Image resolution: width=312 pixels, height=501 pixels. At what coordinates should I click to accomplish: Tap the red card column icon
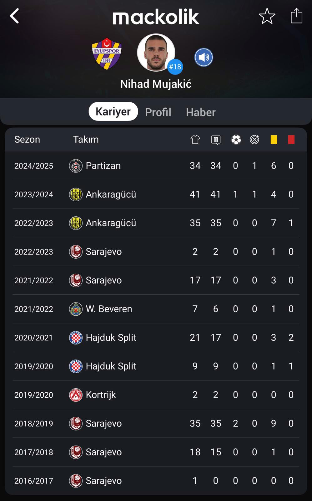click(291, 140)
